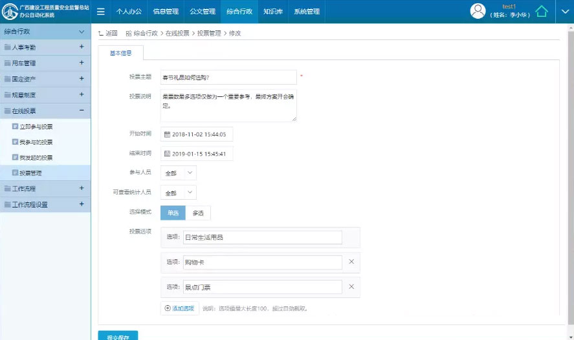Click the user avatar icon
Viewport: 574px width, 340px height.
[x=478, y=11]
